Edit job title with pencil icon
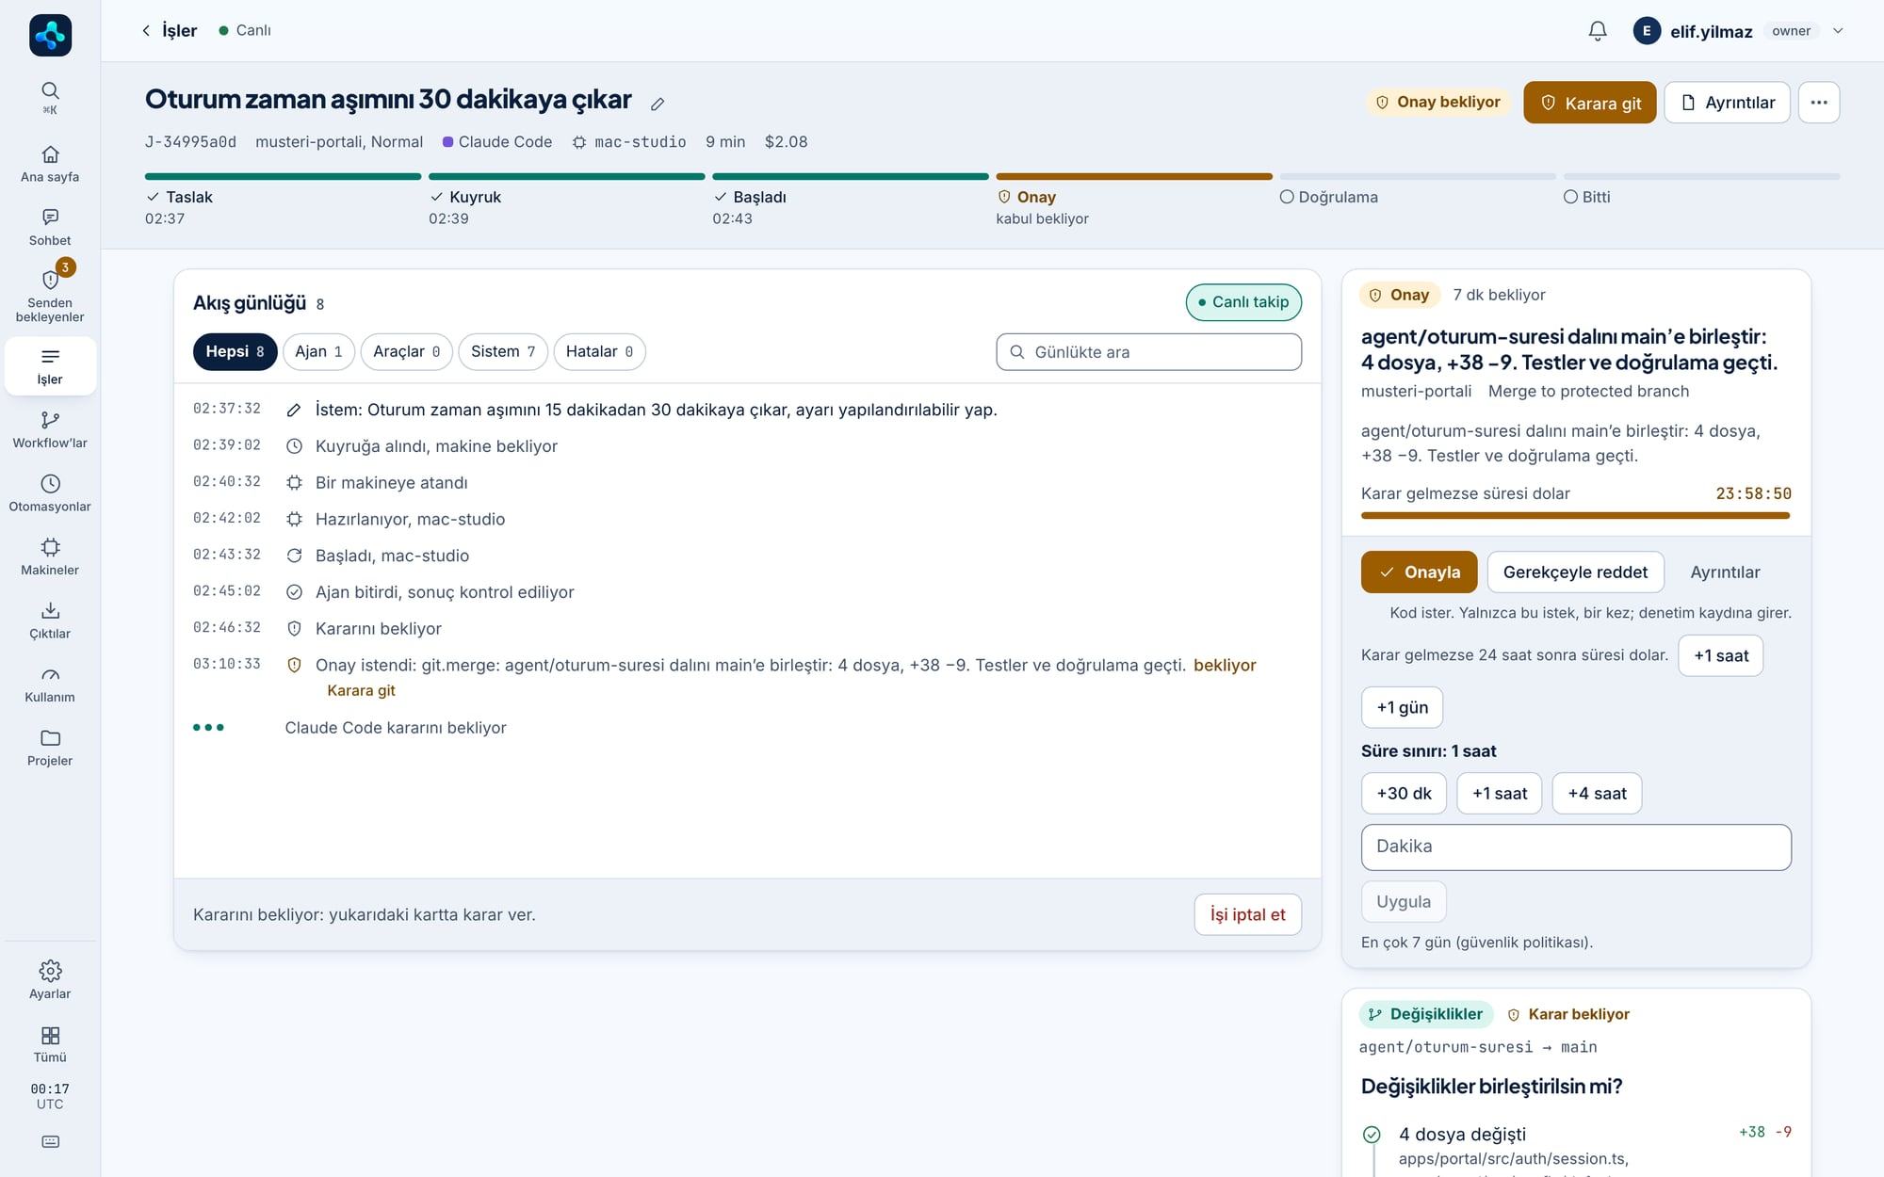The image size is (1884, 1177). (658, 104)
